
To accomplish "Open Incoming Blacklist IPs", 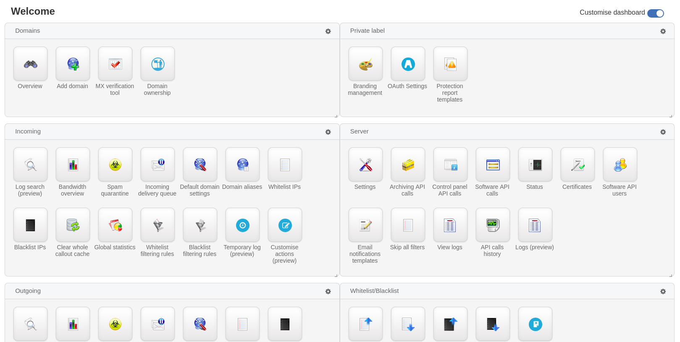I will [x=30, y=225].
